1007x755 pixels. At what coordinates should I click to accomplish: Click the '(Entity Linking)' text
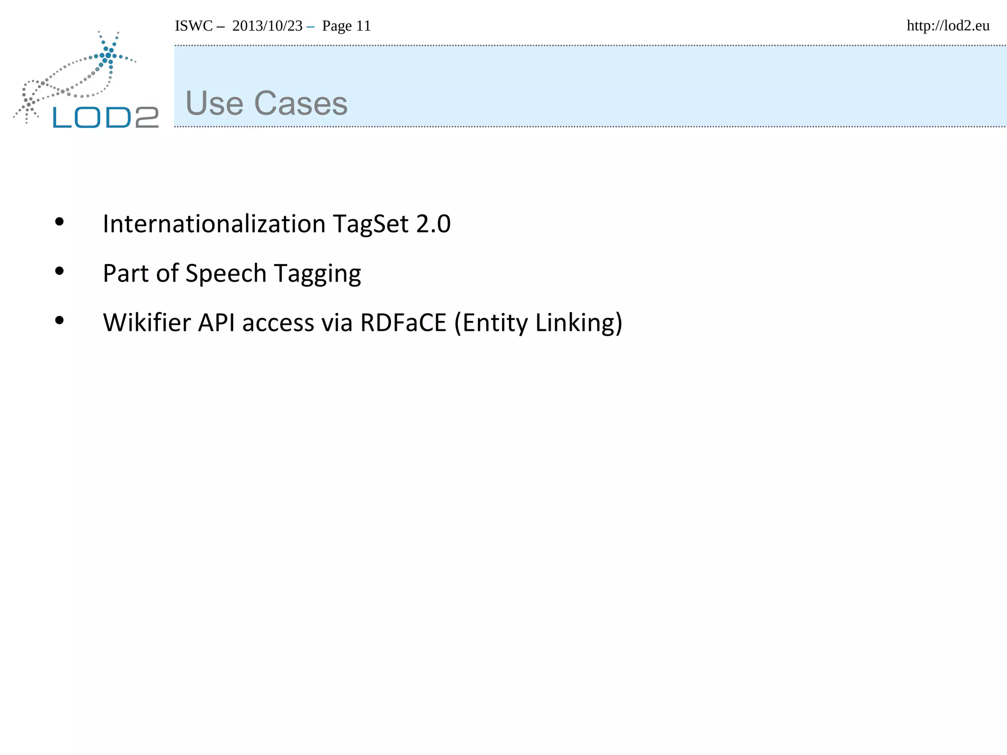tap(538, 323)
